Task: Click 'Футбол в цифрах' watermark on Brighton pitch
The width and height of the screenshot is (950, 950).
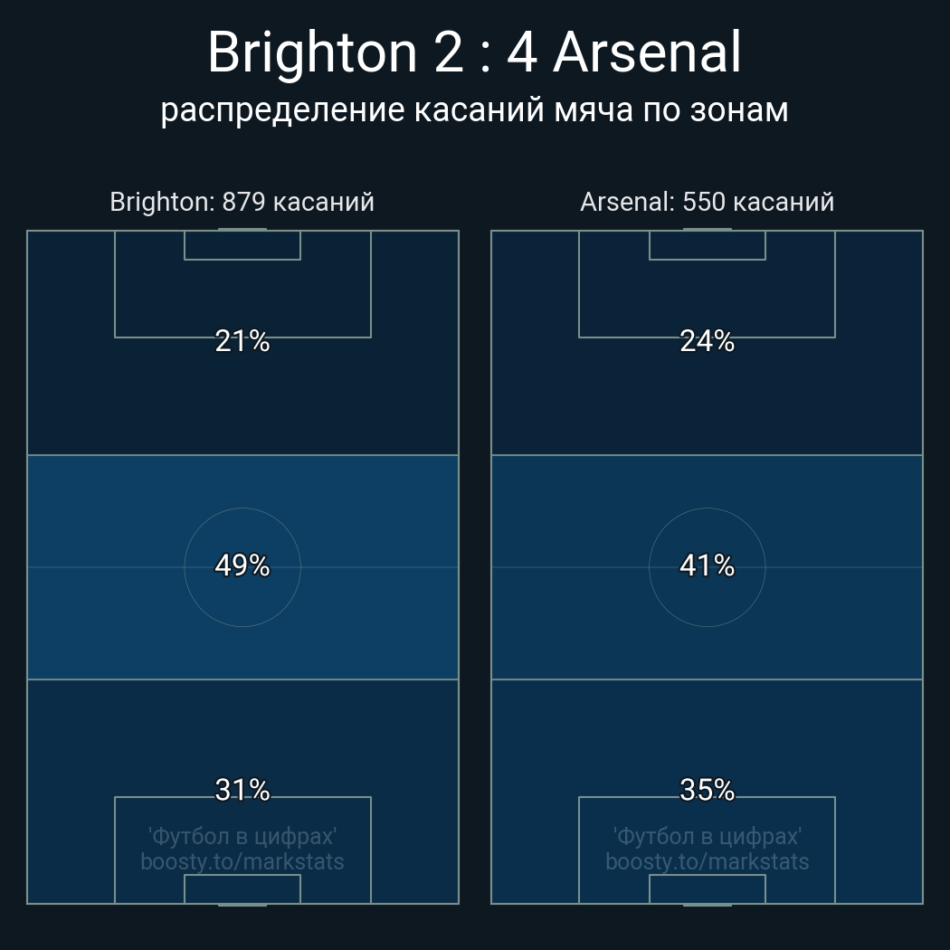Action: (x=242, y=836)
